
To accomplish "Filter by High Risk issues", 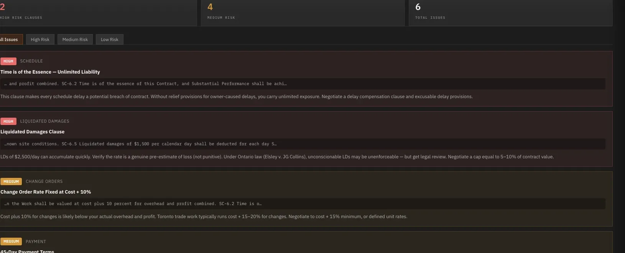I will click(40, 39).
